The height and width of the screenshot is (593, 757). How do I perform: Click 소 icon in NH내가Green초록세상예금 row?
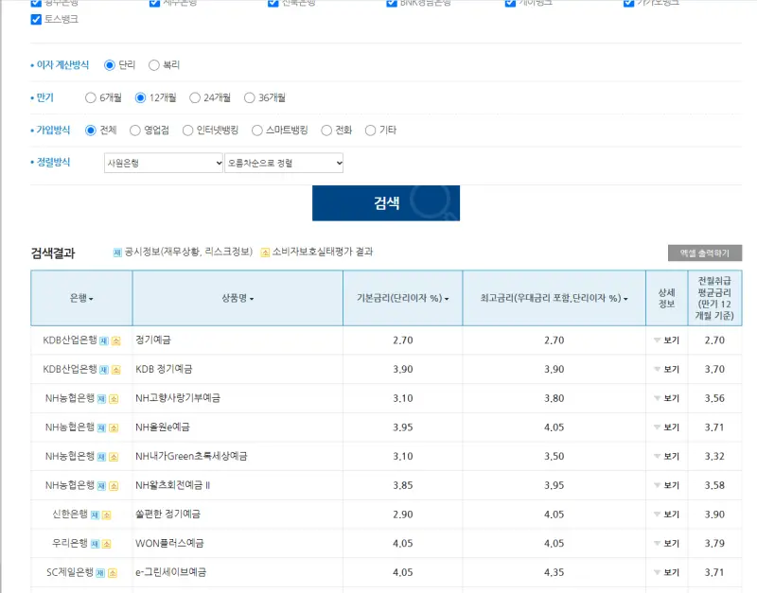tap(114, 457)
